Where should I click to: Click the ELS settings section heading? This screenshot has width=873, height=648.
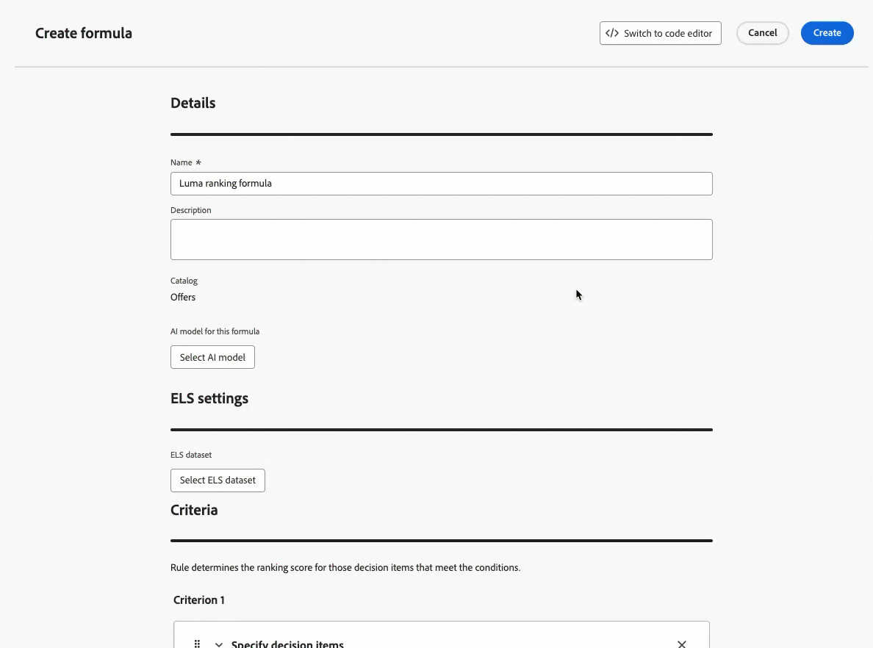point(209,399)
